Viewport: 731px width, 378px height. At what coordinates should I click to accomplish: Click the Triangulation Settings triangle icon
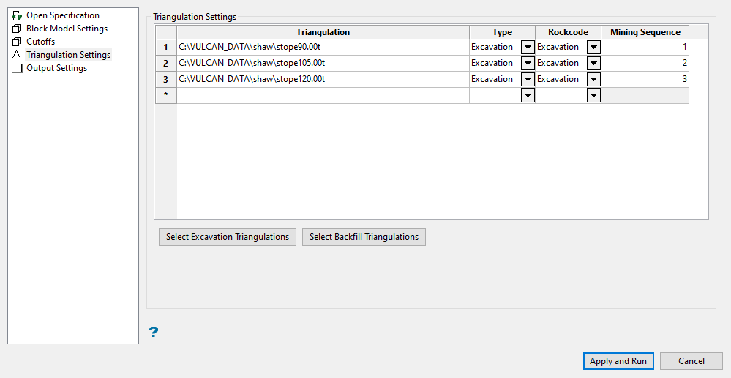18,55
